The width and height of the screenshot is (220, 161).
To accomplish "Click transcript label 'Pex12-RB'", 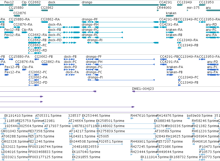I will (12, 30).
